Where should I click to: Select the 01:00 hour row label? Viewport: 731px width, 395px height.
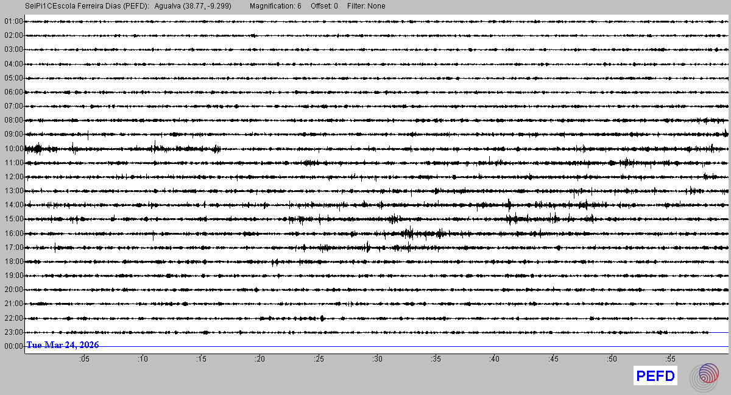[13, 21]
